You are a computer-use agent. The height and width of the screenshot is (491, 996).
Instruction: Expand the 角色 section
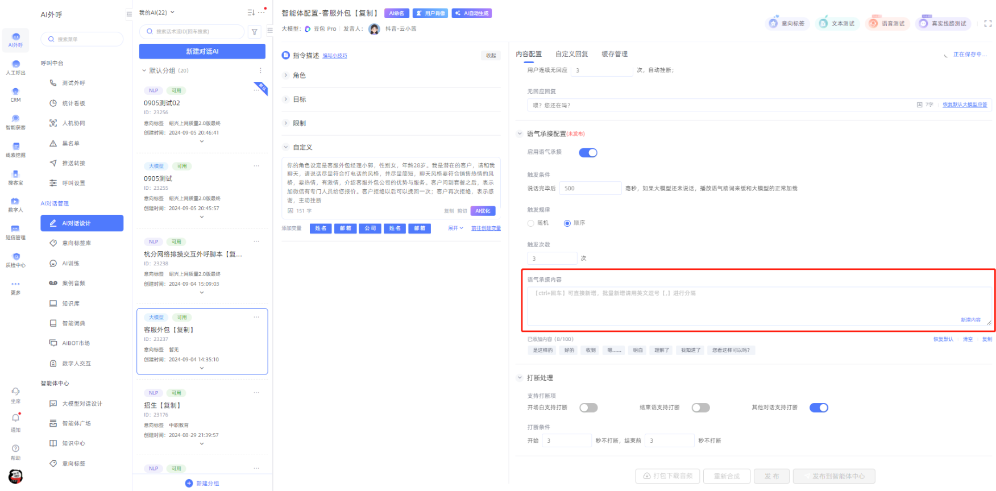pos(299,75)
